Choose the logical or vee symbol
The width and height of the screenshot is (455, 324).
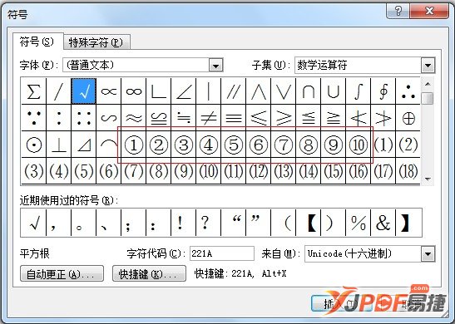click(283, 91)
